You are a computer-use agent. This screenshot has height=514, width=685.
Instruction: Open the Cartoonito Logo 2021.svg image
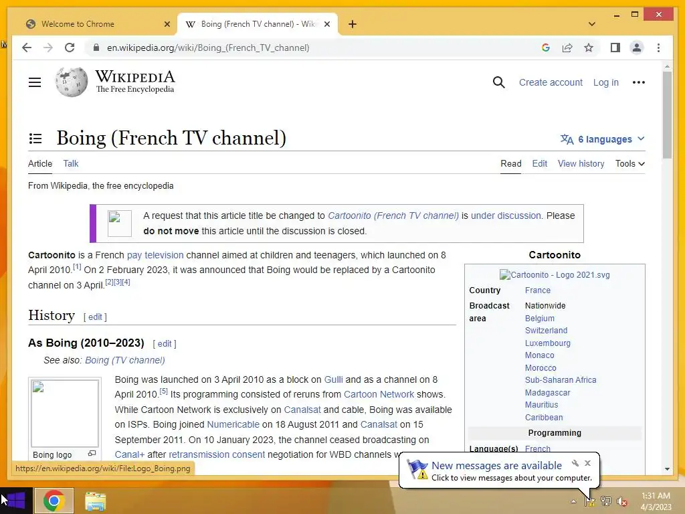pyautogui.click(x=555, y=275)
